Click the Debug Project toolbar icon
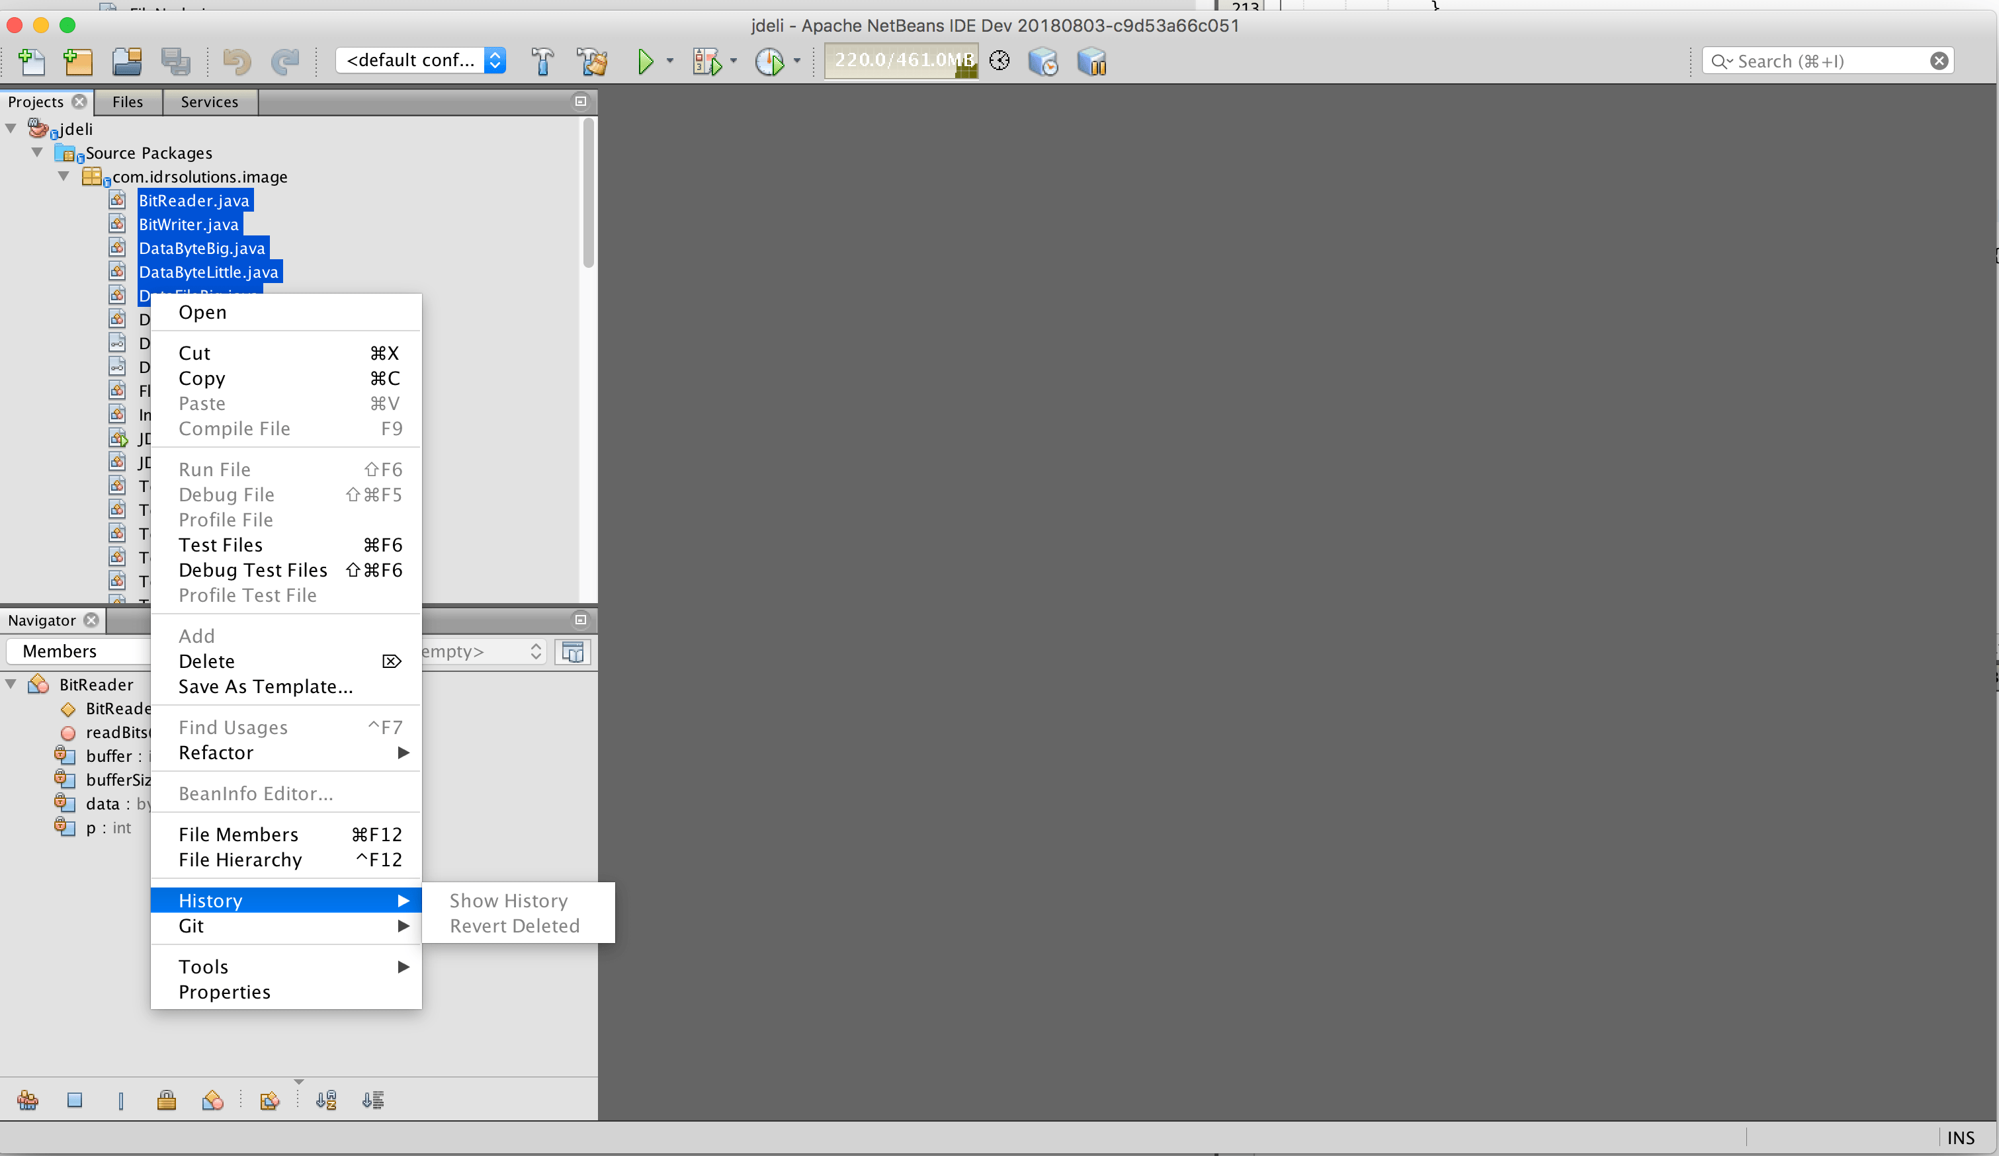 [x=708, y=61]
